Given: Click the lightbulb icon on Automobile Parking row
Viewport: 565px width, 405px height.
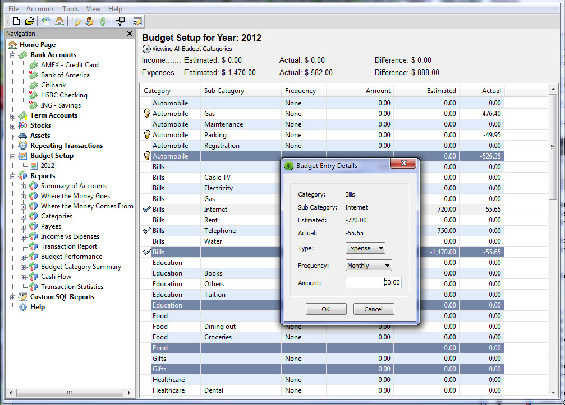Looking at the screenshot, I should [x=147, y=134].
